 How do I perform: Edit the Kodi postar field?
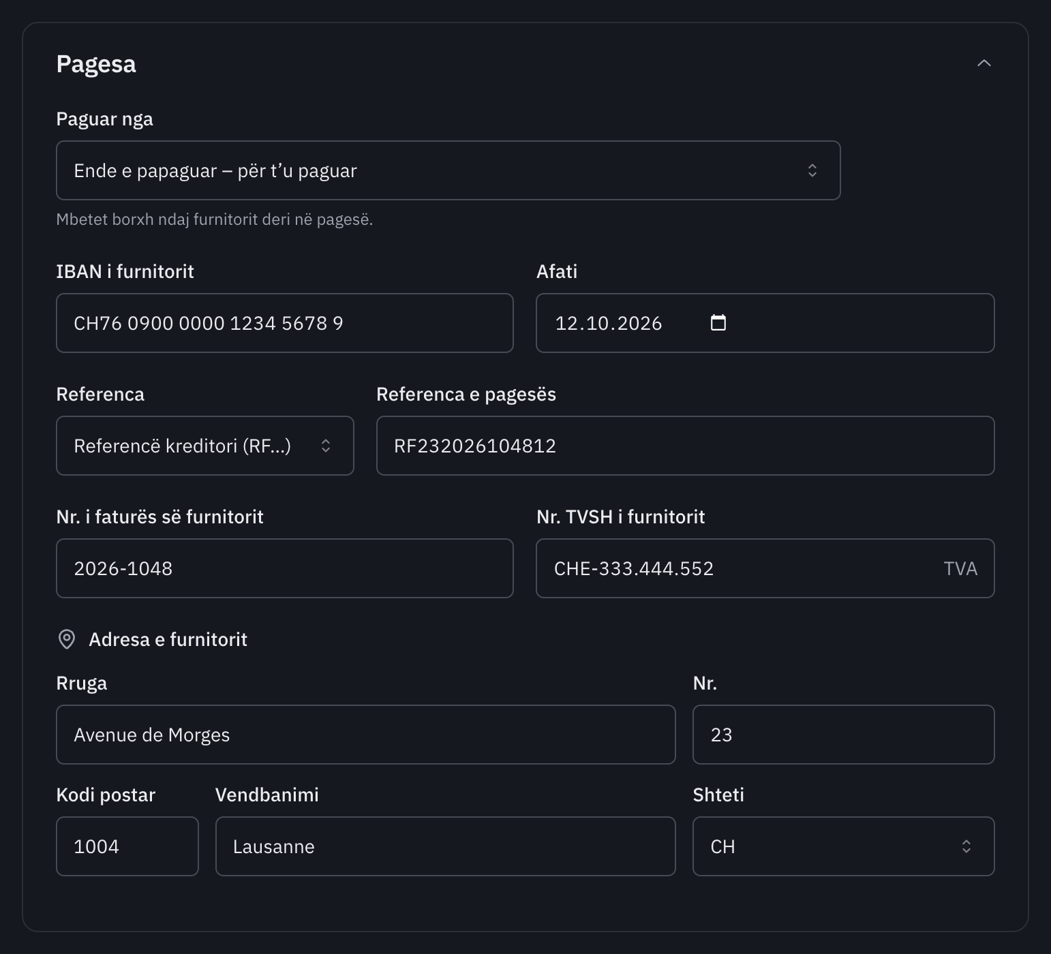point(127,846)
